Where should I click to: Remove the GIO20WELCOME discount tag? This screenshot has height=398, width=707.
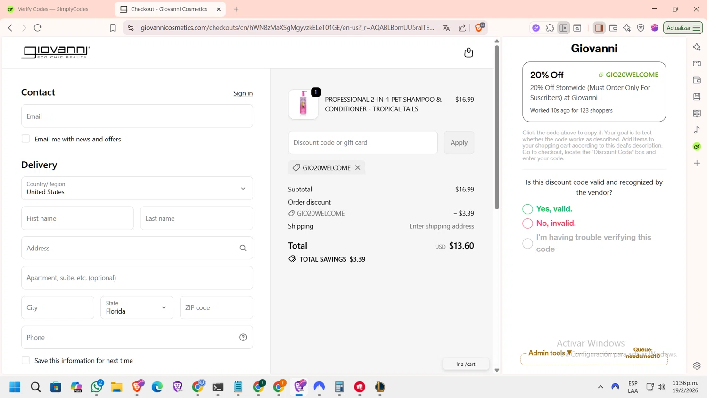(358, 167)
